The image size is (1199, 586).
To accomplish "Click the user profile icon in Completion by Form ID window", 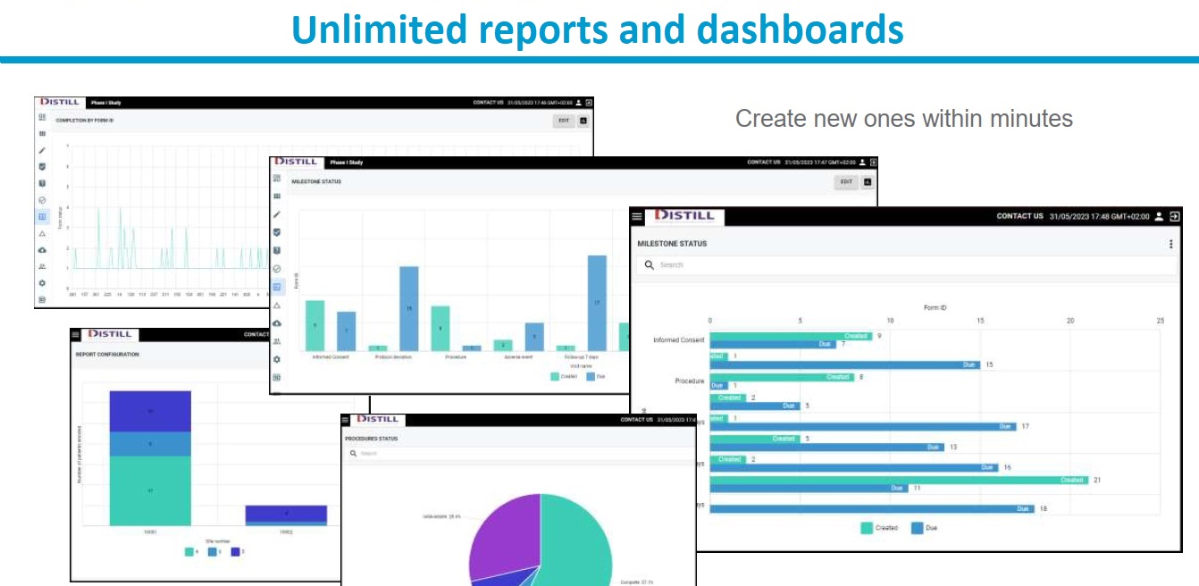I will coord(579,103).
